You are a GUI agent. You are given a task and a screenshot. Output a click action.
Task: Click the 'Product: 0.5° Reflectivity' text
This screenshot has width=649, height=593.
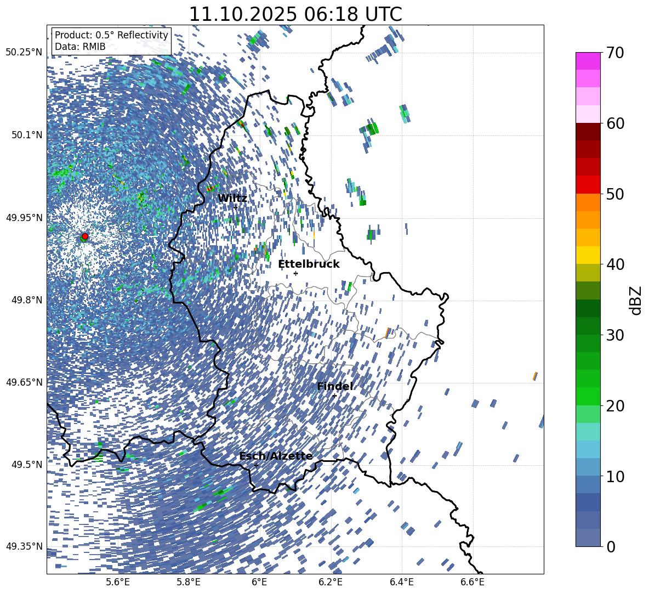111,35
